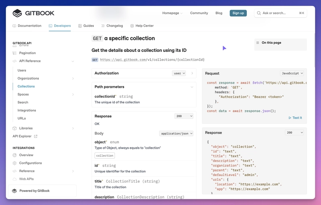Click the On this page list icon
The image size is (321, 205).
pos(258,43)
